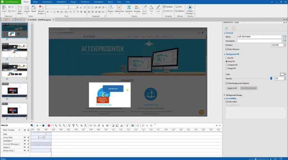Click the Save disk icon in quick toolbar
Image resolution: width=288 pixels, height=160 pixels.
[11, 20]
